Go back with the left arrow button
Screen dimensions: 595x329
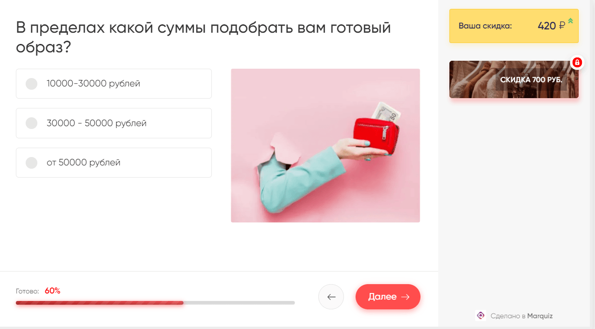[x=331, y=297]
